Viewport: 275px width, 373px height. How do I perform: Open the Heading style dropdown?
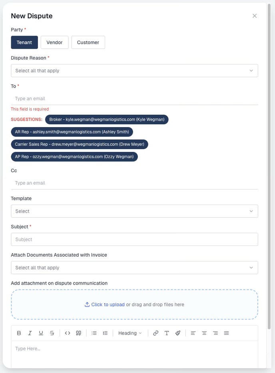[x=130, y=333]
